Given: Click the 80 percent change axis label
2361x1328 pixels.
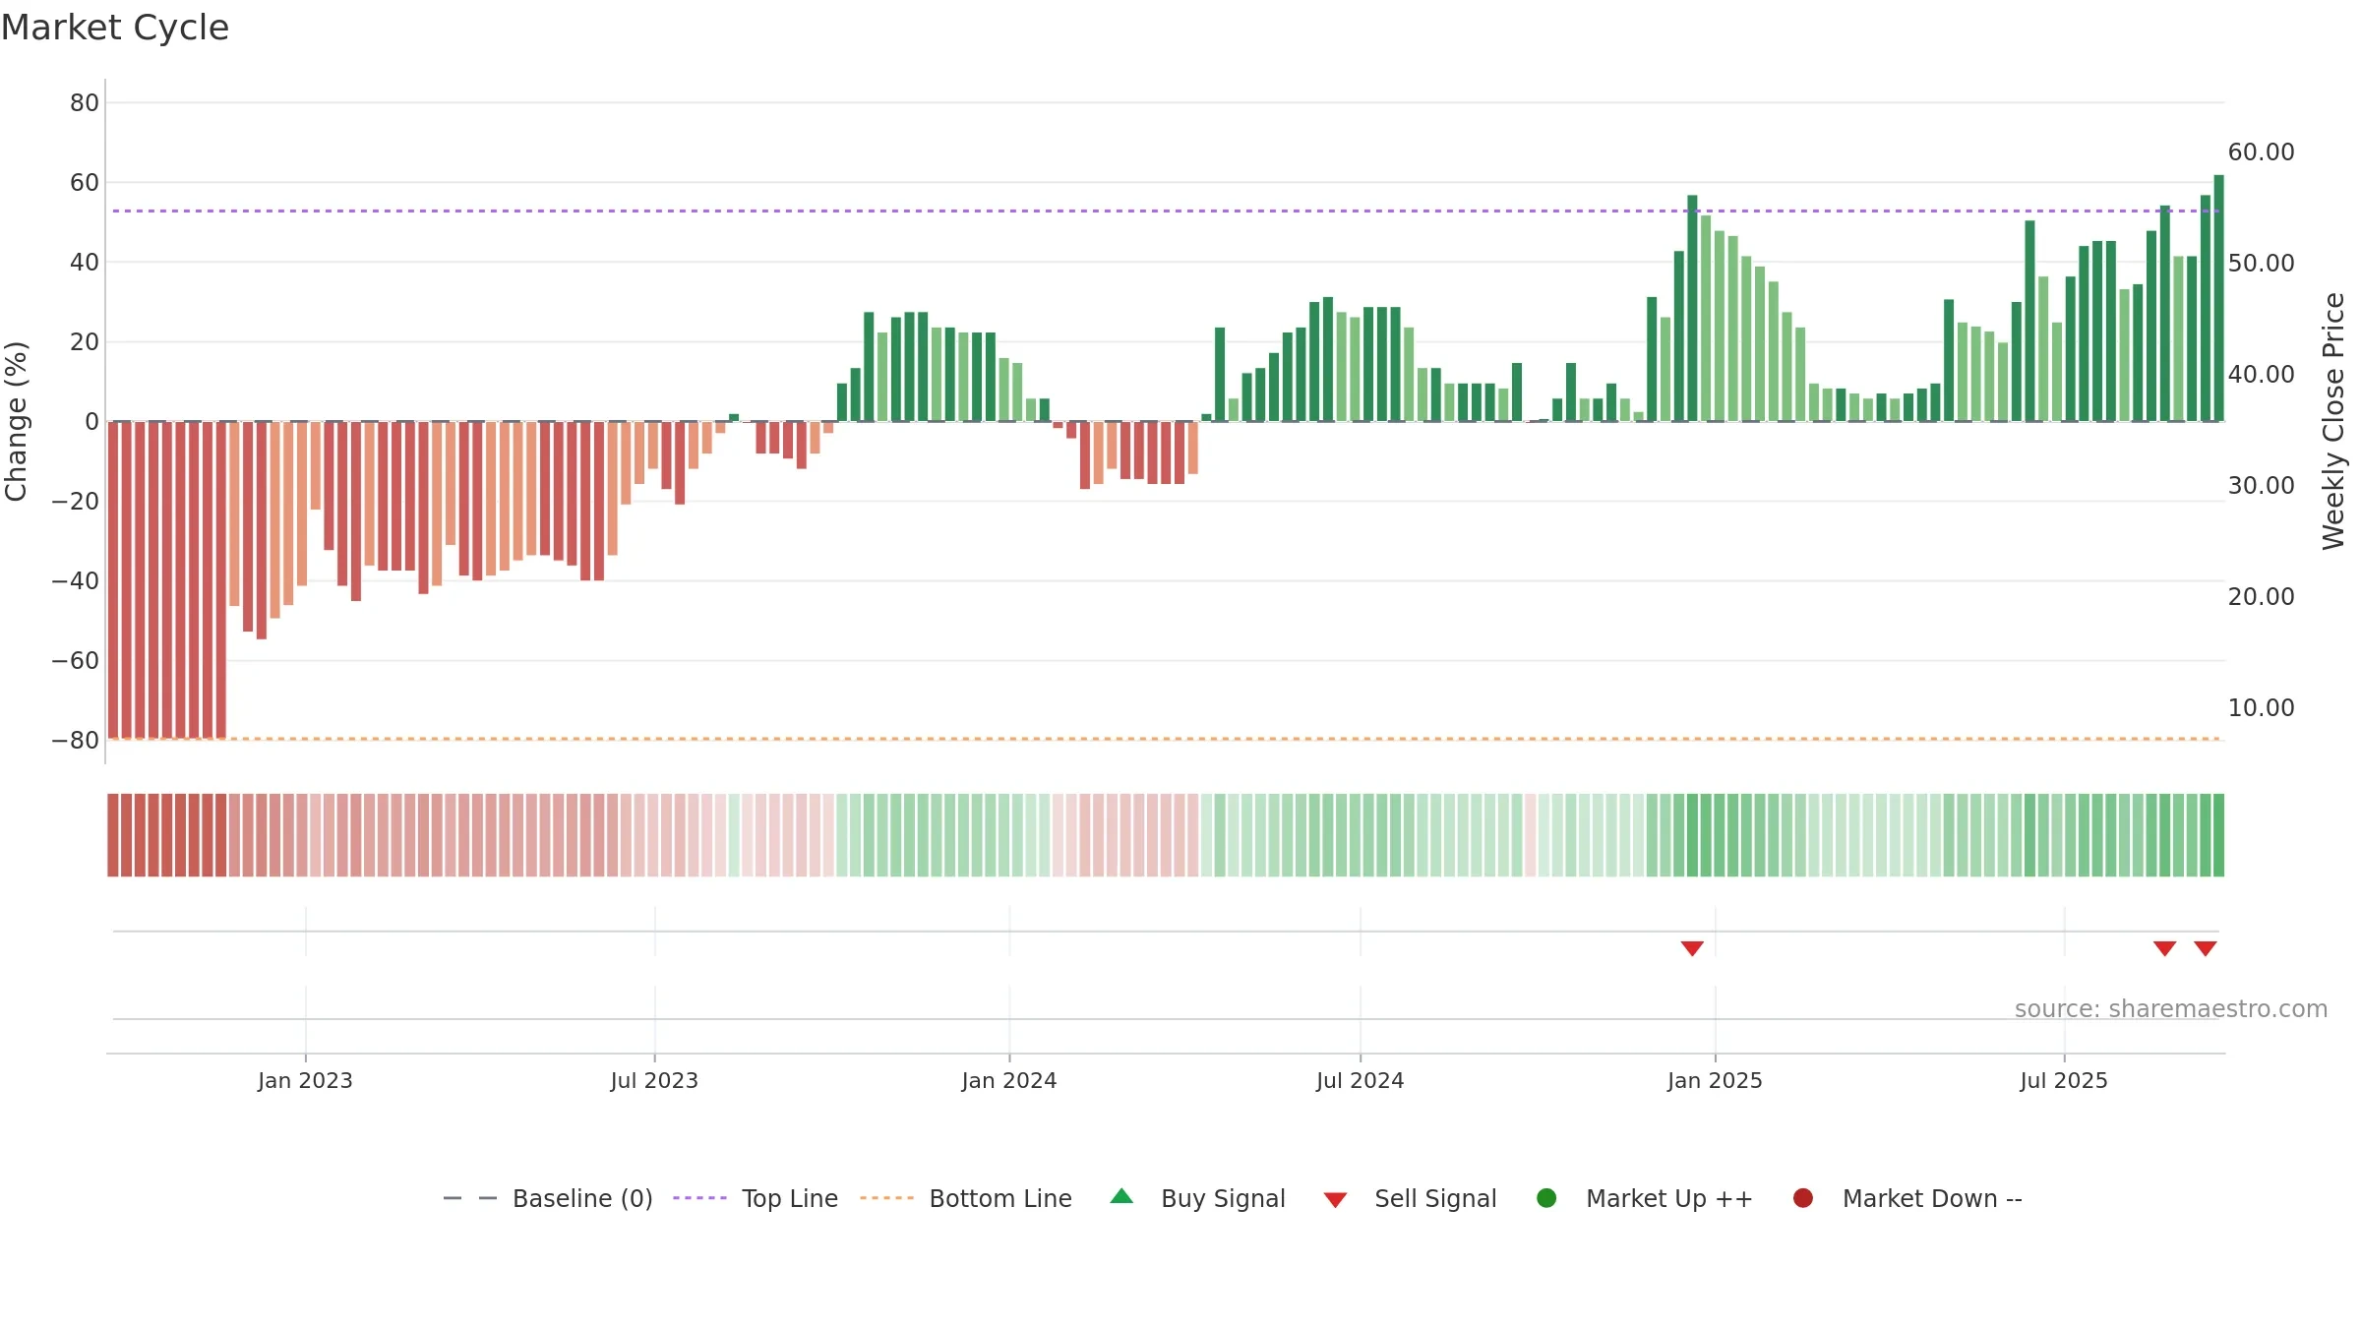Looking at the screenshot, I should coord(85,103).
